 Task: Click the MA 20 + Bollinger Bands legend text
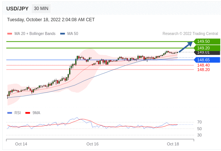pos(35,33)
